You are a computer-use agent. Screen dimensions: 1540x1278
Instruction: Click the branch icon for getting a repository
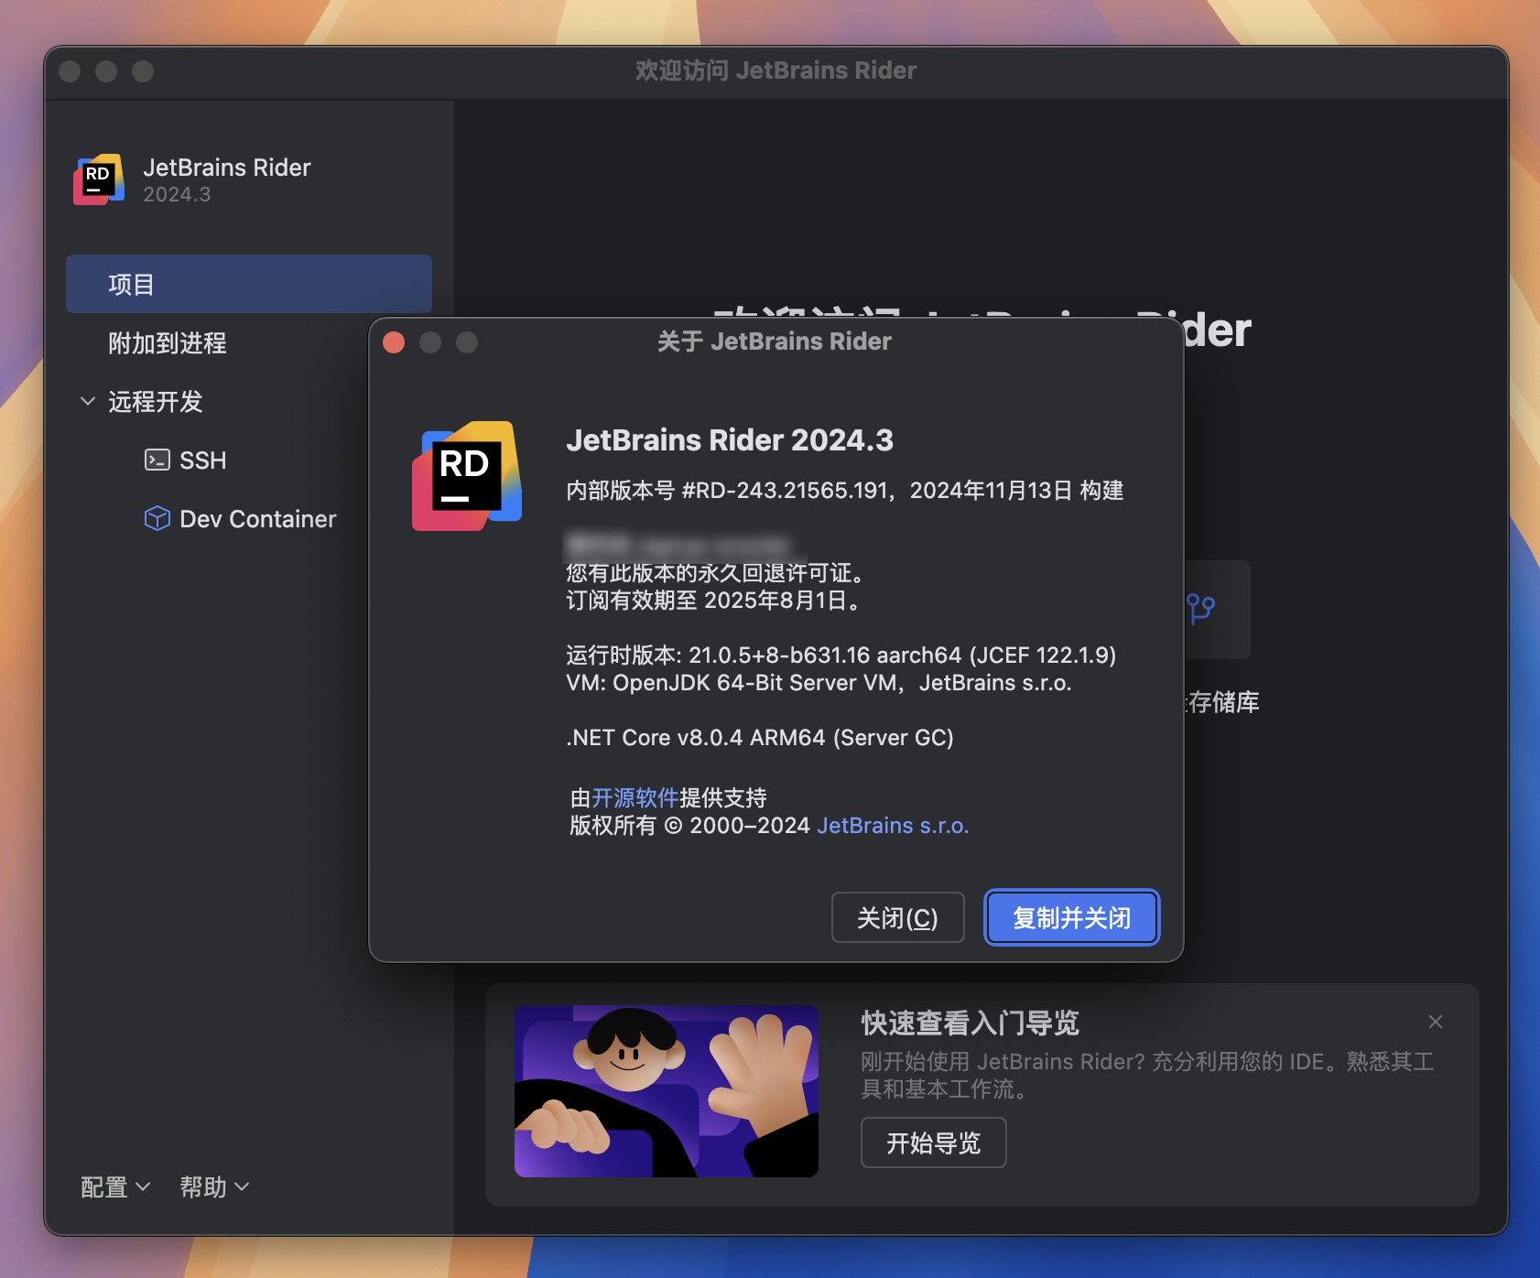click(x=1200, y=609)
